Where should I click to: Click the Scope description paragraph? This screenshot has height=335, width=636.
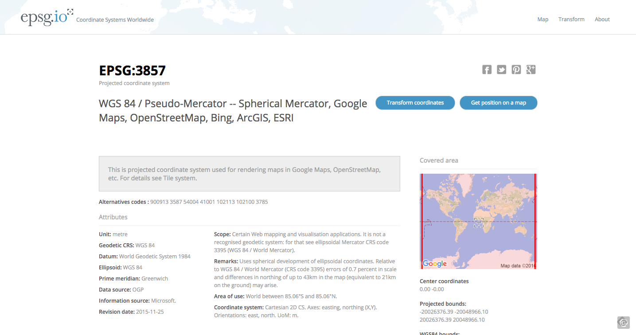pos(301,242)
